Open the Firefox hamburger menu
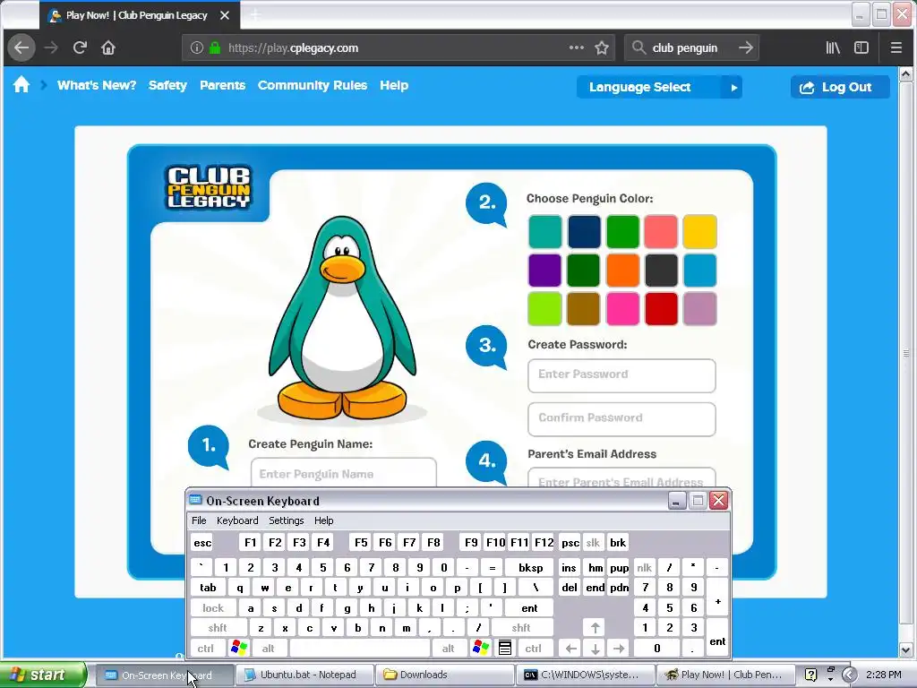 click(896, 47)
